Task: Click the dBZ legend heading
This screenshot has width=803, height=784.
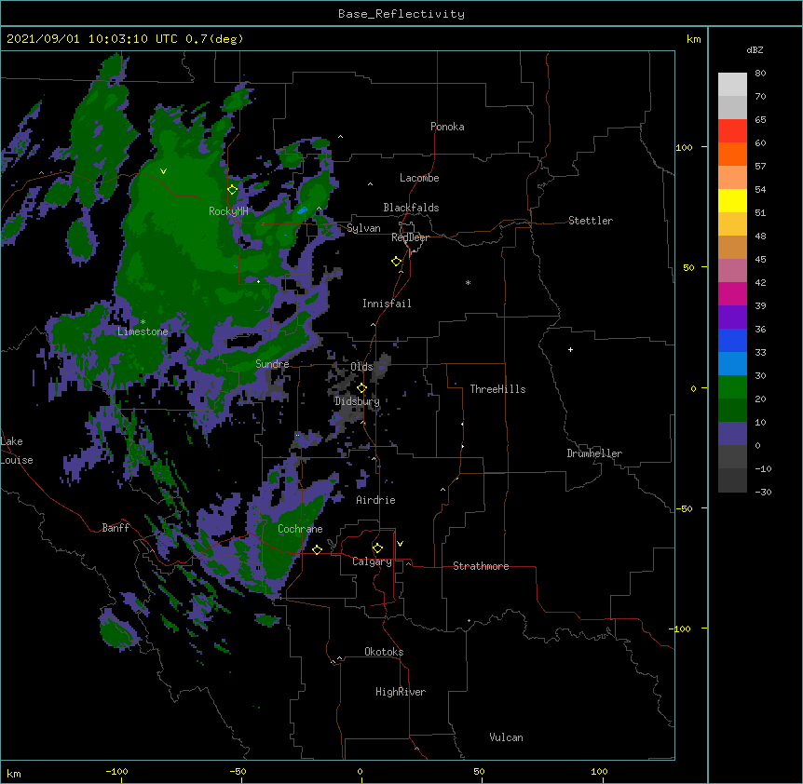Action: tap(755, 49)
